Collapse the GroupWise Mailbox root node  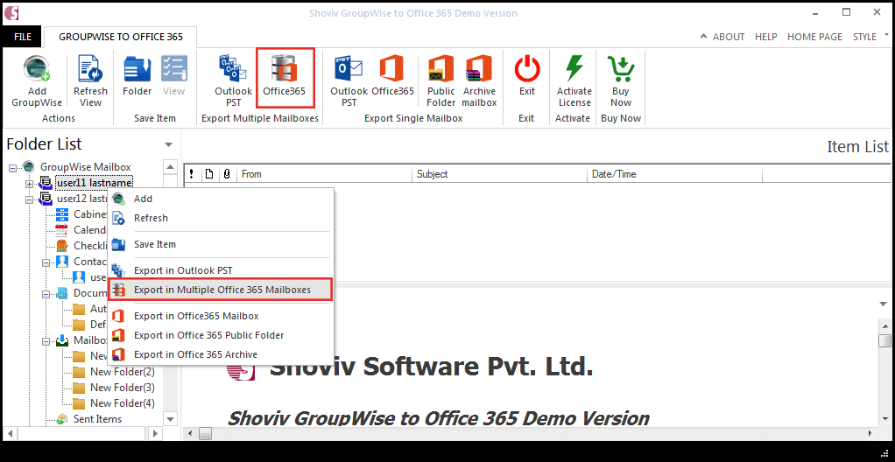[13, 168]
